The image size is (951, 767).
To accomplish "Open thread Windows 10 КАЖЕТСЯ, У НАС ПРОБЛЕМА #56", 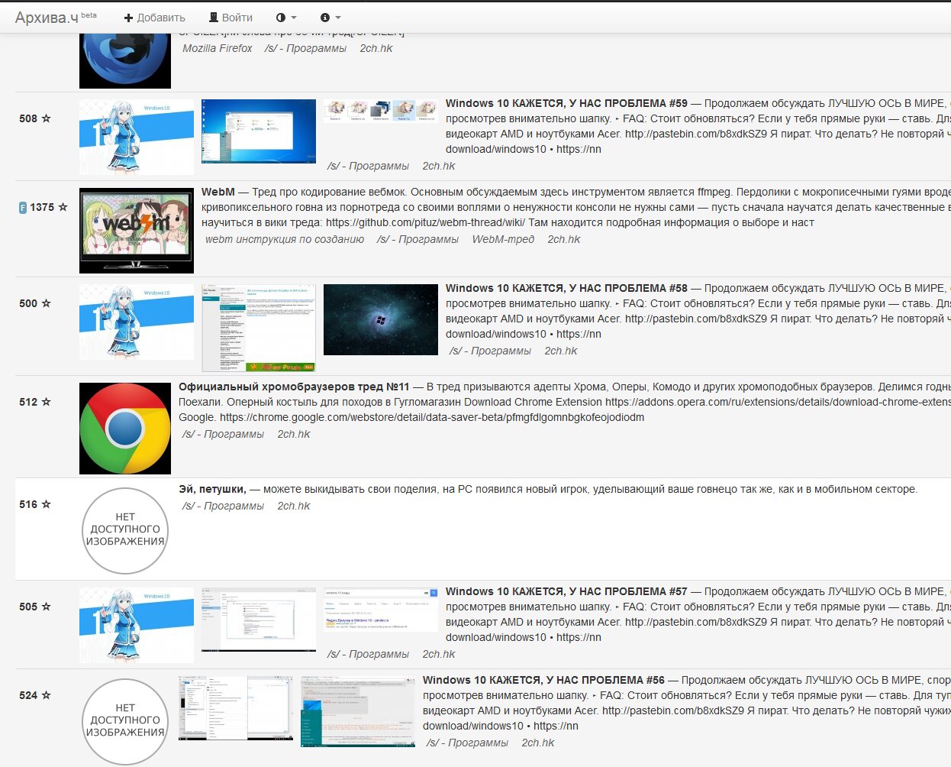I will [x=543, y=680].
